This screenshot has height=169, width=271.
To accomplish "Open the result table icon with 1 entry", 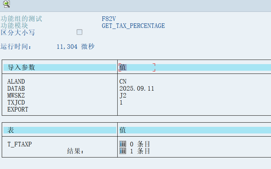I will pos(123,151).
